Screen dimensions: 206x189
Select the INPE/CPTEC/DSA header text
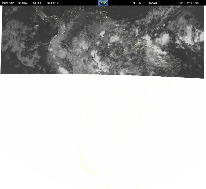pos(14,3)
